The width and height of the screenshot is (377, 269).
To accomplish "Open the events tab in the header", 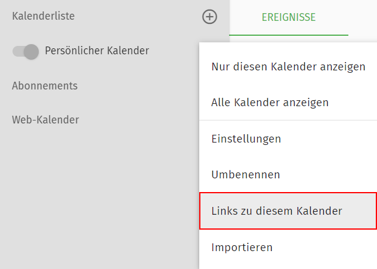I will (289, 17).
